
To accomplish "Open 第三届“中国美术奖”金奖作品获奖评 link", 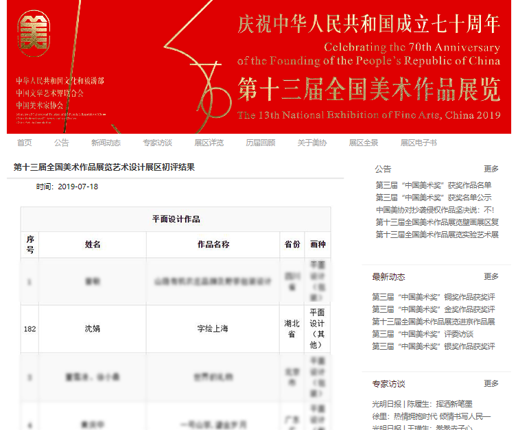I will 434,309.
